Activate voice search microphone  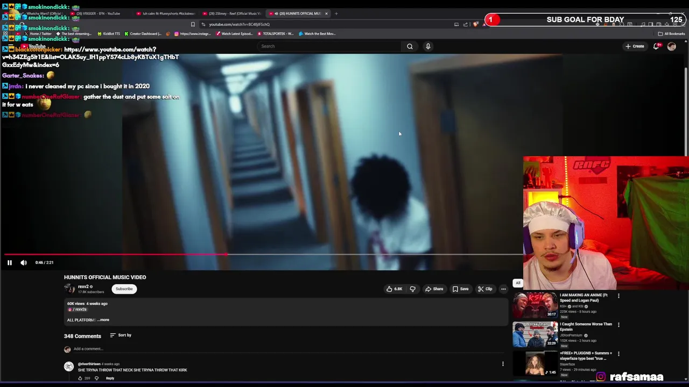(x=428, y=46)
